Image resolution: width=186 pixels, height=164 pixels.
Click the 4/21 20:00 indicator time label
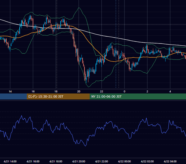click(x=79, y=161)
